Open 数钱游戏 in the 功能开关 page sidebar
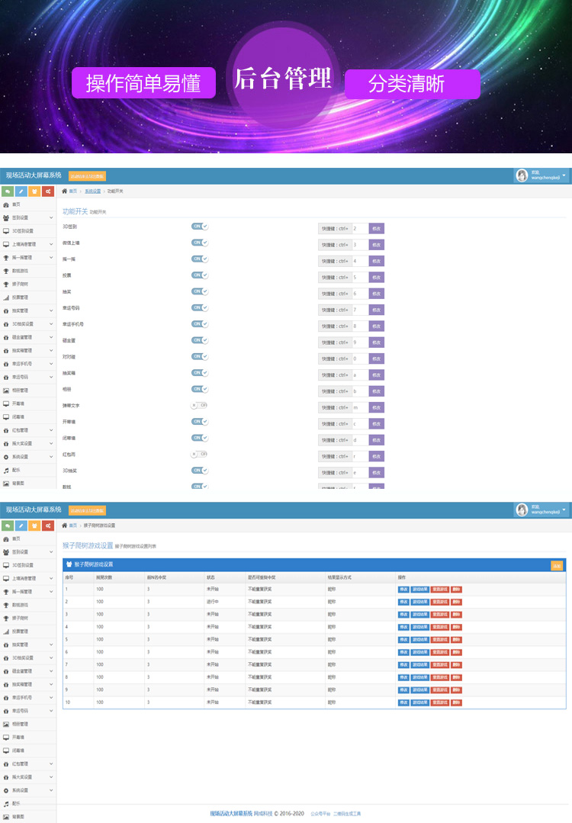 click(x=21, y=271)
